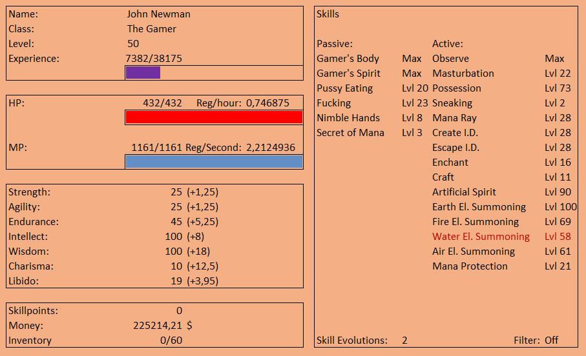Select the Escape I.D. skill
Image resolution: width=586 pixels, height=356 pixels.
[455, 148]
